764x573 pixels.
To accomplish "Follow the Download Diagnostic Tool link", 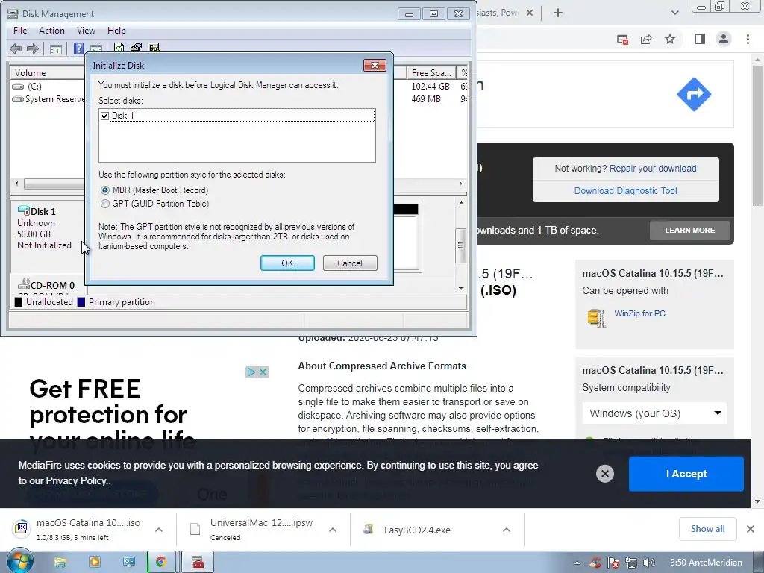I will click(626, 190).
